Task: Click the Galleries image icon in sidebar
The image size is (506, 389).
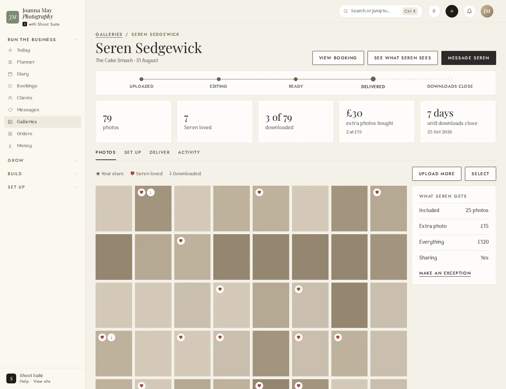Action: point(10,122)
